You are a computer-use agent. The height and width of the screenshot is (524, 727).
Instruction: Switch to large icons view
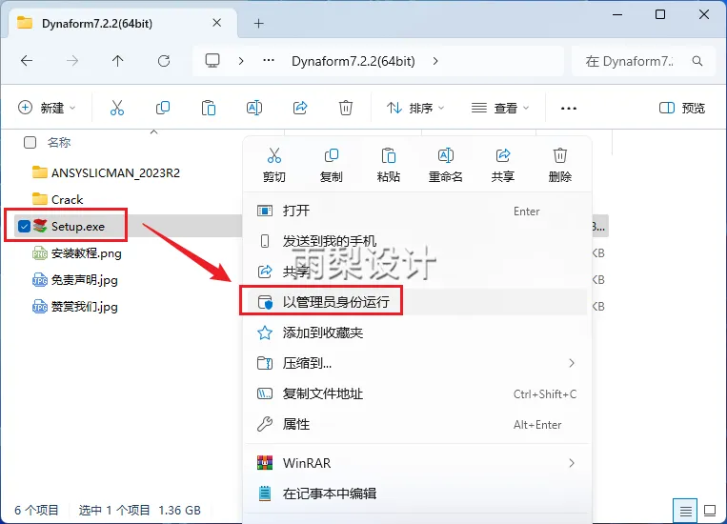click(x=710, y=511)
